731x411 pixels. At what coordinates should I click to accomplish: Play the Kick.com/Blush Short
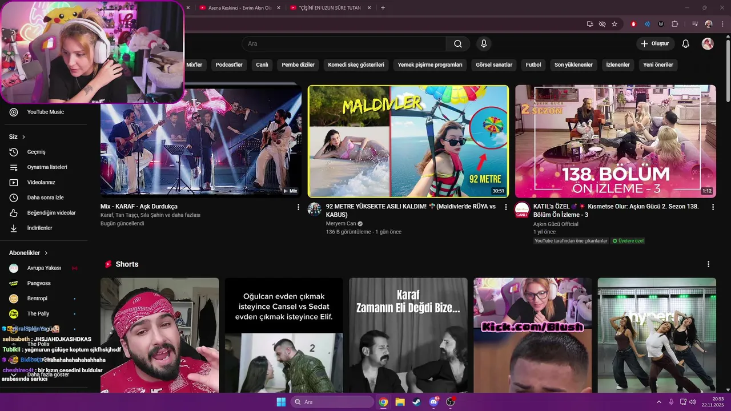tap(533, 335)
